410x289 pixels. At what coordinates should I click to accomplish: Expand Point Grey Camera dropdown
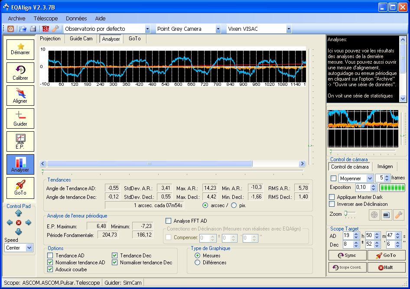(x=218, y=29)
